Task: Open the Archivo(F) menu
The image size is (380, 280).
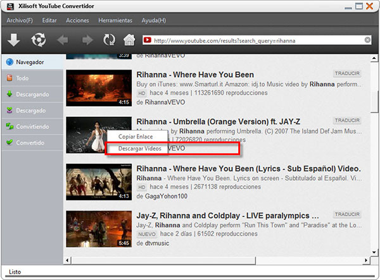Action: [x=20, y=20]
